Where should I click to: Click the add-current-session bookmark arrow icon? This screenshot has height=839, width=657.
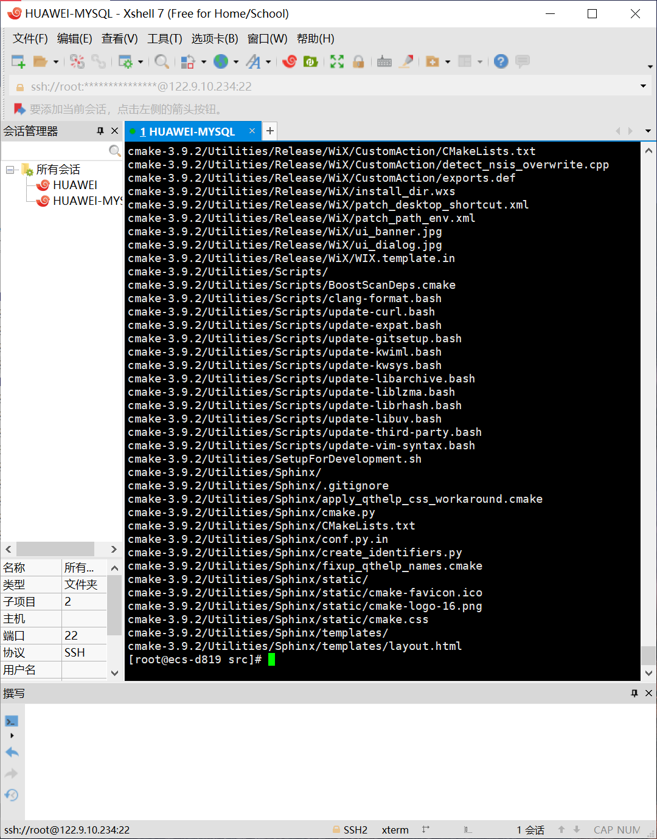click(19, 109)
